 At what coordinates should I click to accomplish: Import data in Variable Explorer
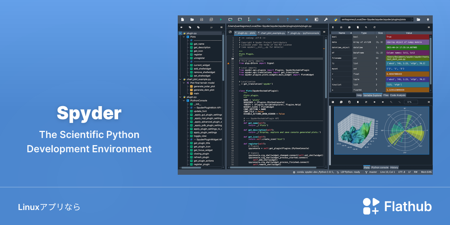point(333,27)
